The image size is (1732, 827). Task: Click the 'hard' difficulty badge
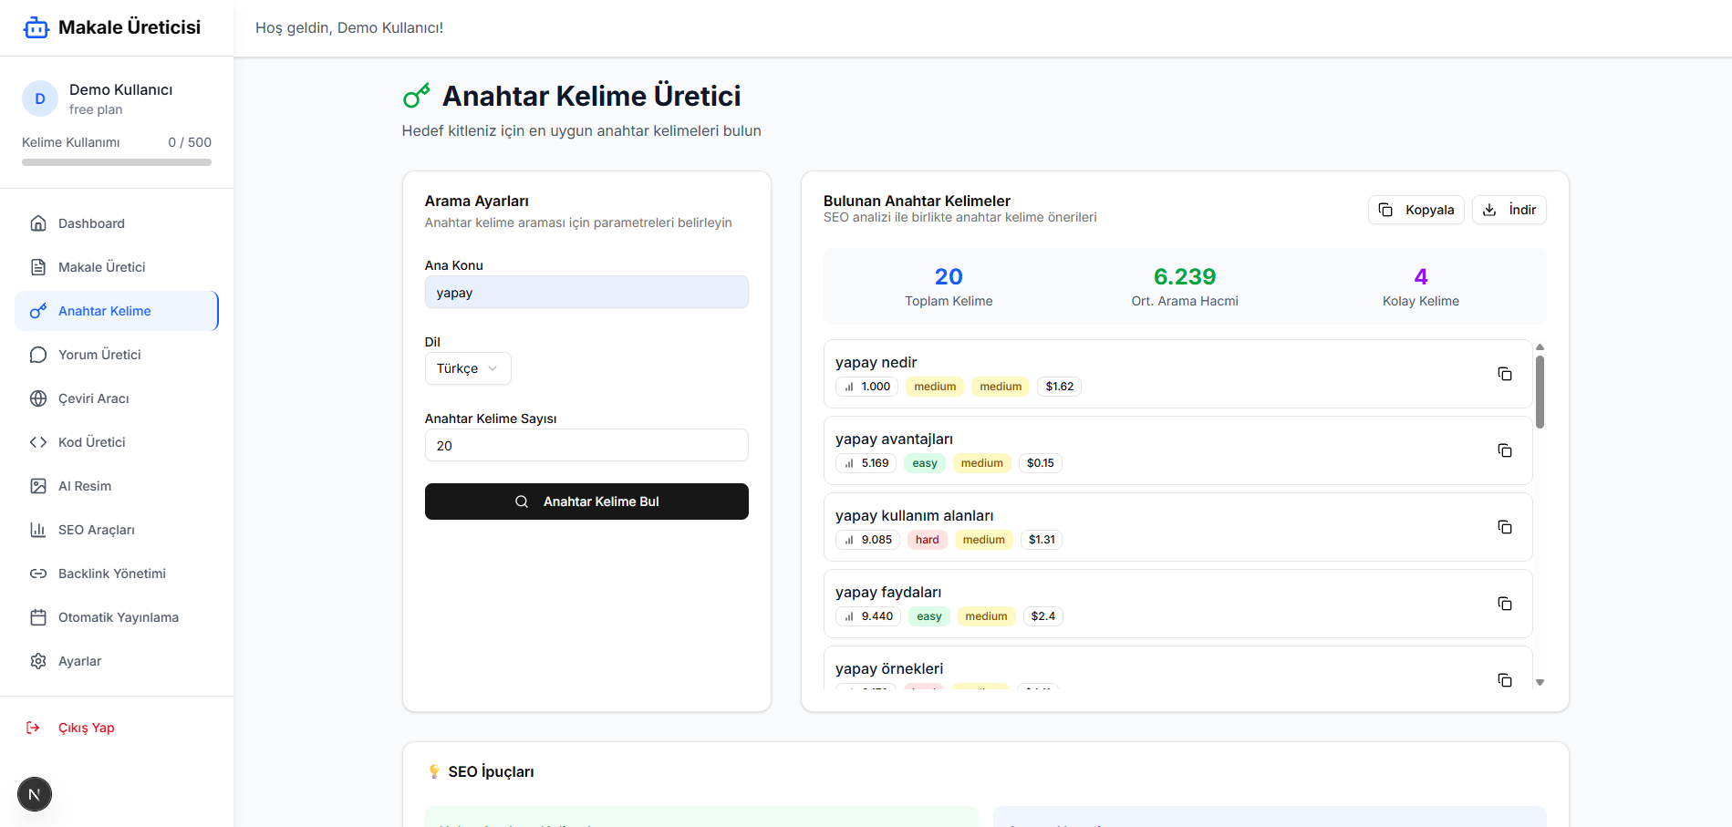pos(927,540)
